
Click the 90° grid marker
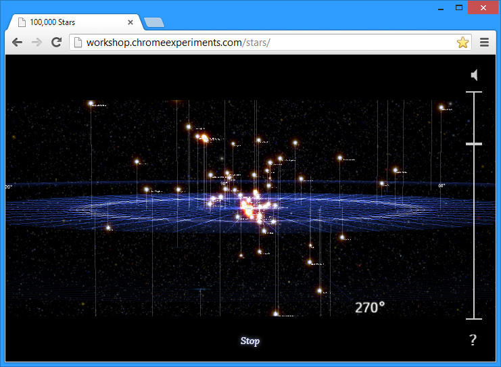pyautogui.click(x=223, y=183)
